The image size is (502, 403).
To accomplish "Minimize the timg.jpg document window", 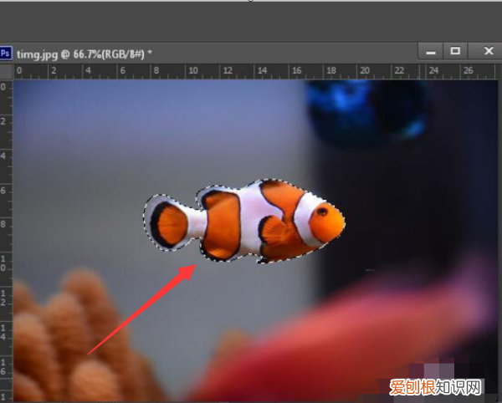I will pos(432,51).
